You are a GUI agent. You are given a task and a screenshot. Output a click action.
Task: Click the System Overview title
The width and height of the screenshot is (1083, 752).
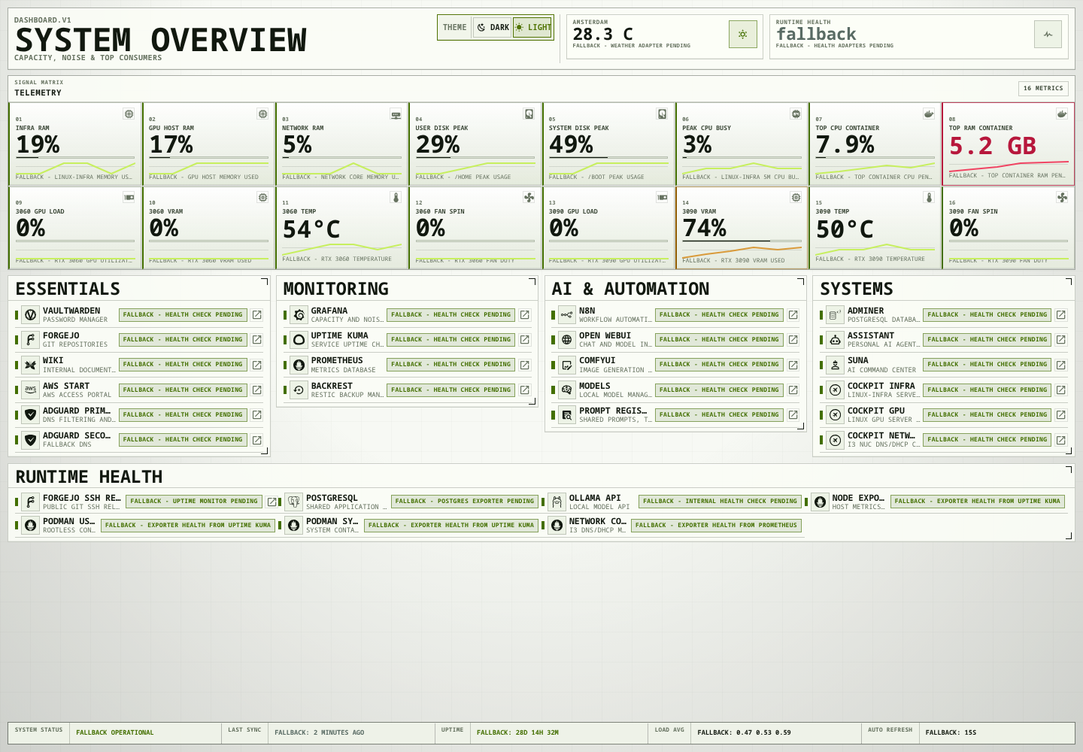[161, 39]
